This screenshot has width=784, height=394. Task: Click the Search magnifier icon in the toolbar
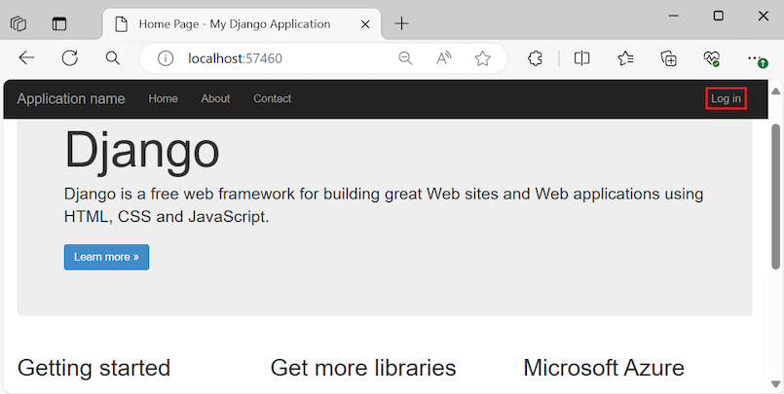(x=113, y=58)
